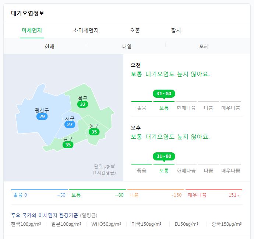This screenshot has width=254, height=239.
Task: Click the 매우나쁨 legend segment
Action: click(214, 193)
